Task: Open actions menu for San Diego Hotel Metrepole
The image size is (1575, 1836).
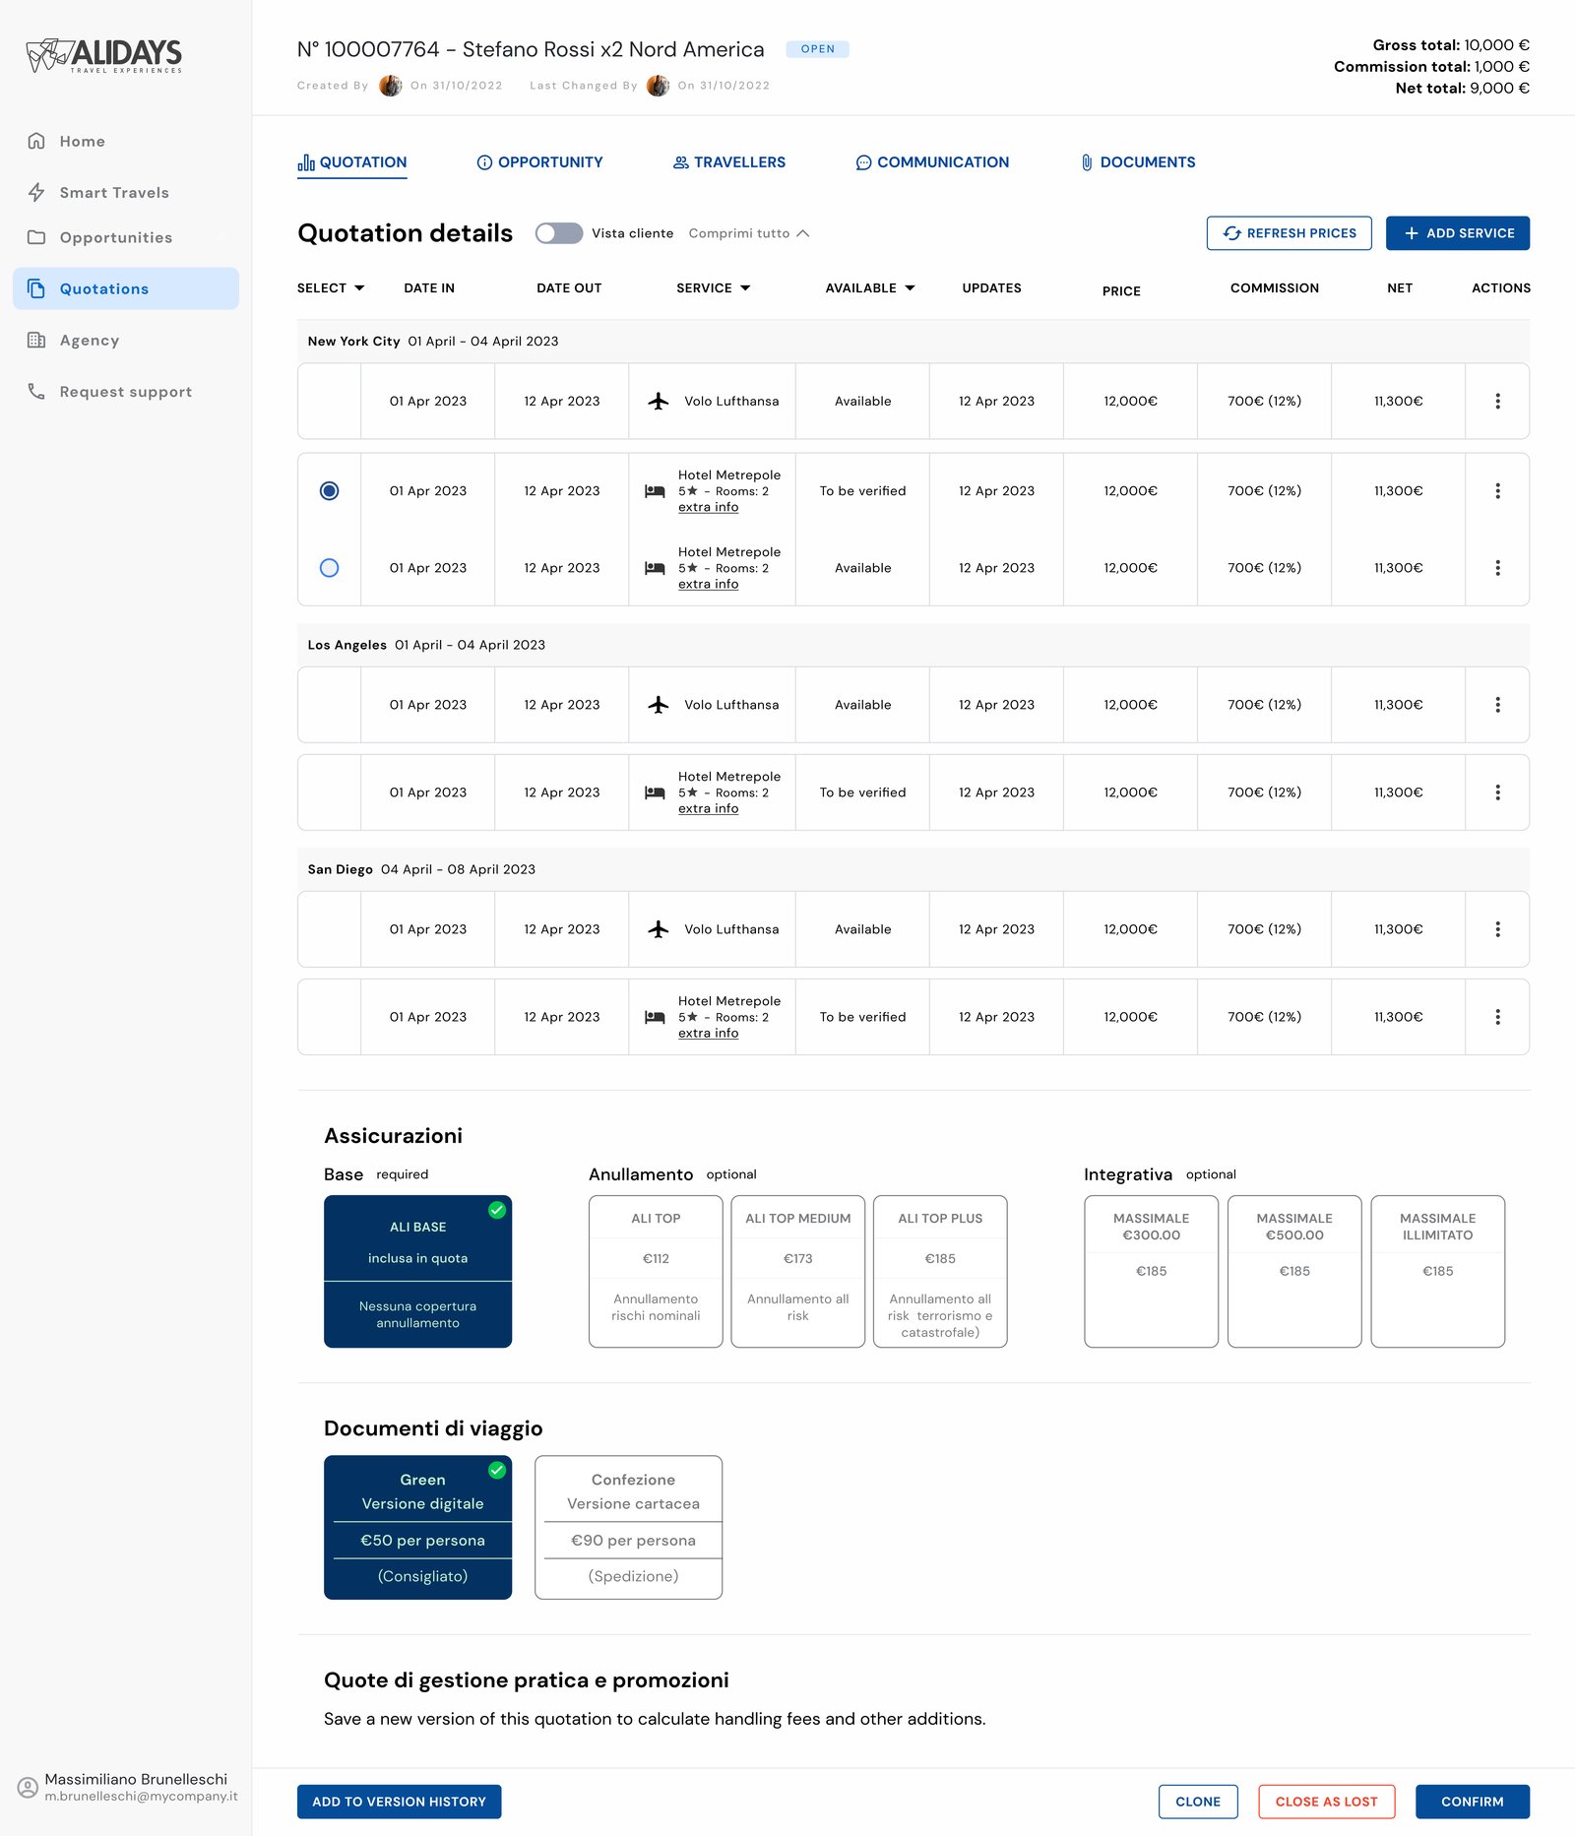Action: point(1497,1017)
